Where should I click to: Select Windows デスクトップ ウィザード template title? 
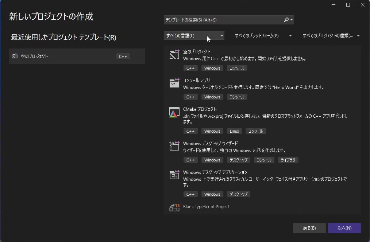211,143
